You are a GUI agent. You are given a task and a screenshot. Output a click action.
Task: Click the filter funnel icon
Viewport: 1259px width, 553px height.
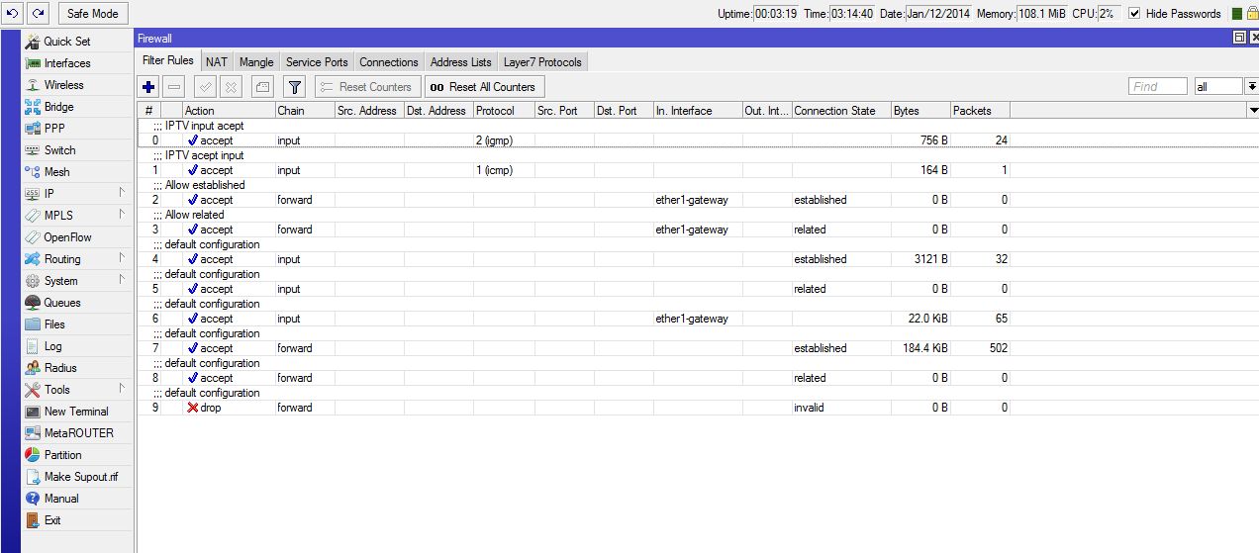294,87
